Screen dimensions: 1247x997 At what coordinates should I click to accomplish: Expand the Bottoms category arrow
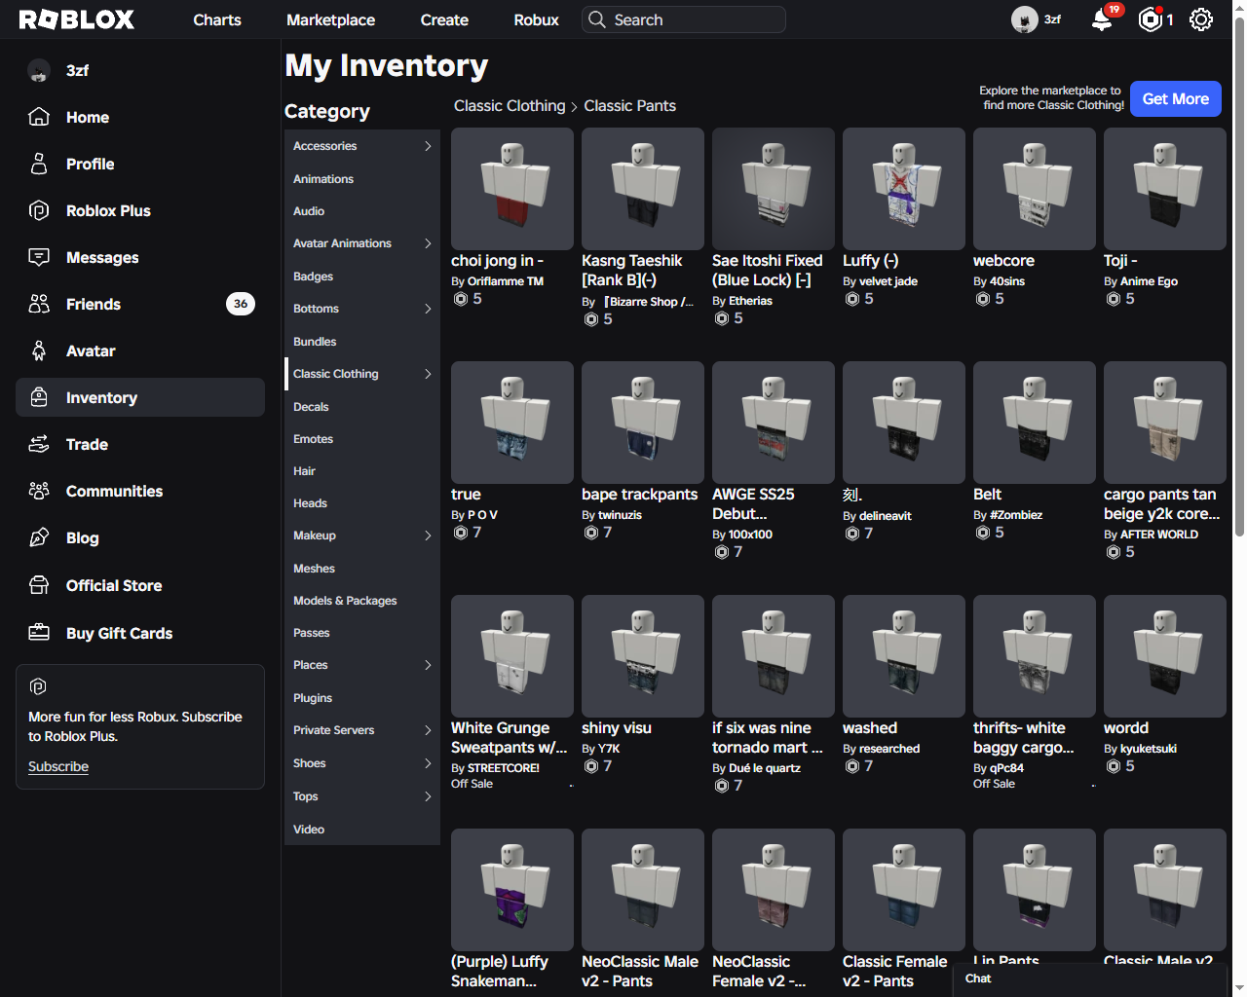click(x=428, y=309)
